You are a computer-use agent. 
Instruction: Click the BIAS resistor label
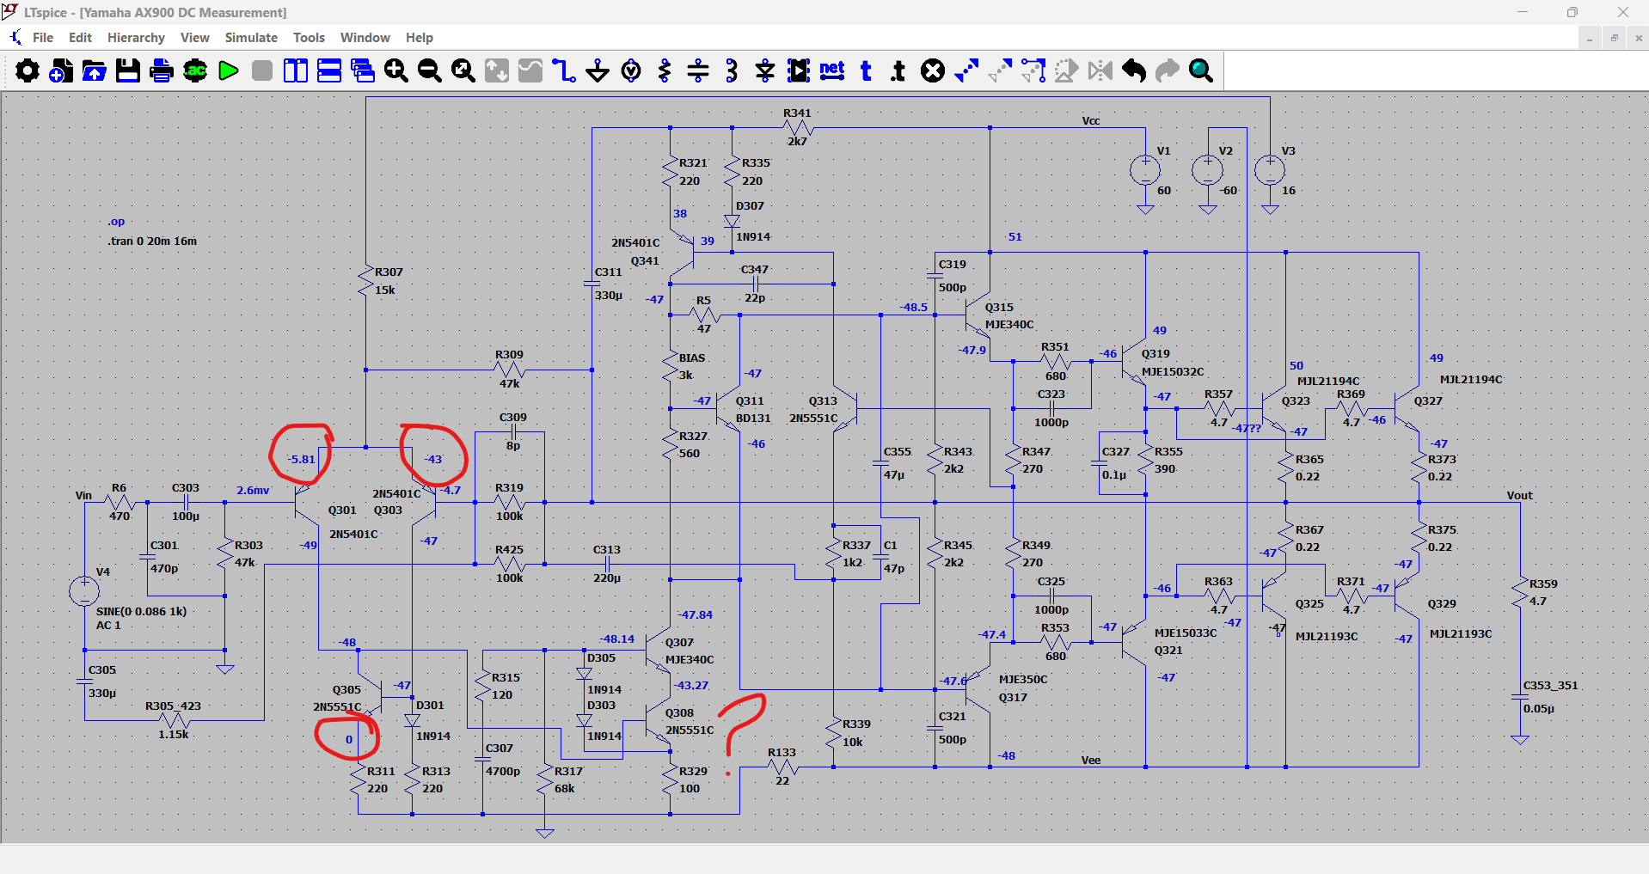(x=692, y=358)
